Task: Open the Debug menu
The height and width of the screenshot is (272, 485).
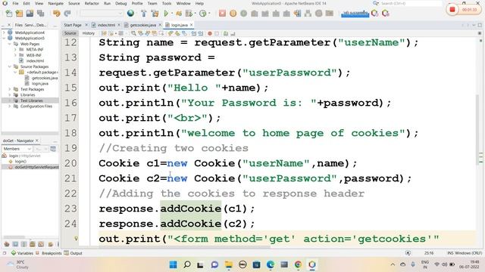Action: coord(121,3)
